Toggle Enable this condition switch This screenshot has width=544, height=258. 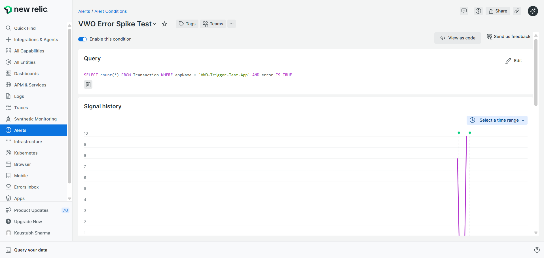pos(82,39)
